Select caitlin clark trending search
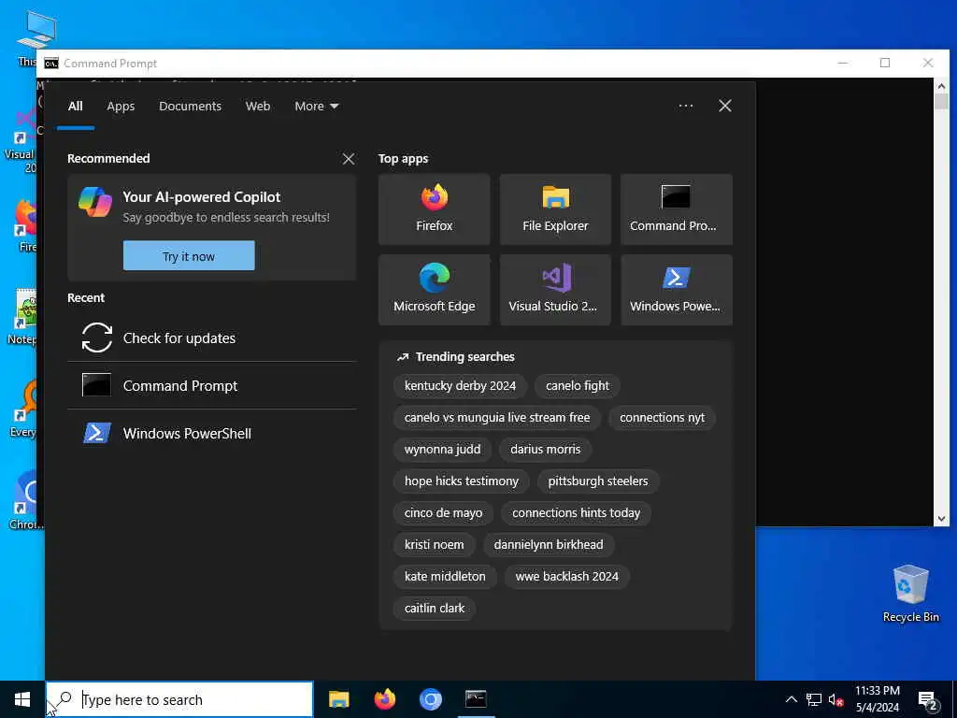The image size is (957, 718). [x=434, y=608]
